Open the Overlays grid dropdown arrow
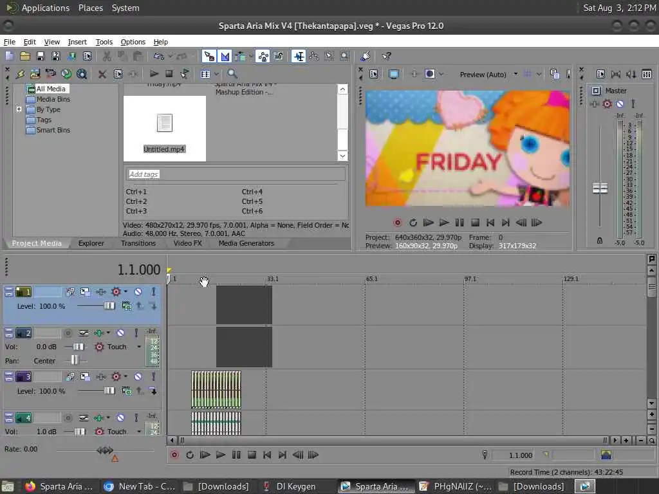 [539, 75]
